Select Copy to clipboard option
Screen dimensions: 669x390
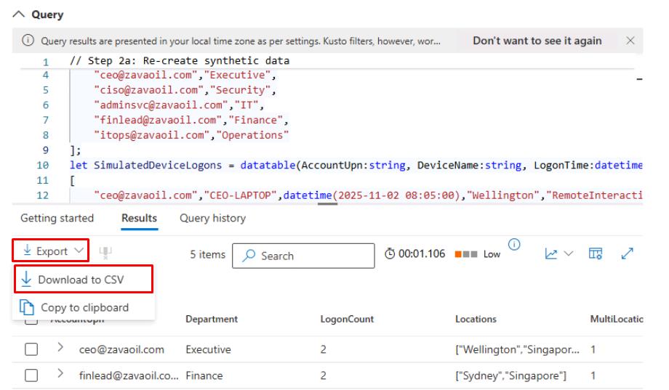[84, 307]
